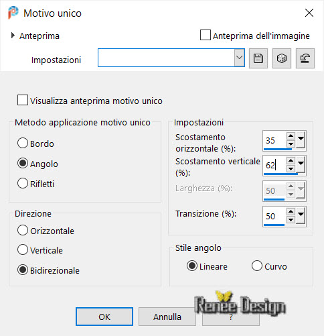Open Transizione slider dropdown arrow
The width and height of the screenshot is (324, 336).
[x=301, y=215]
